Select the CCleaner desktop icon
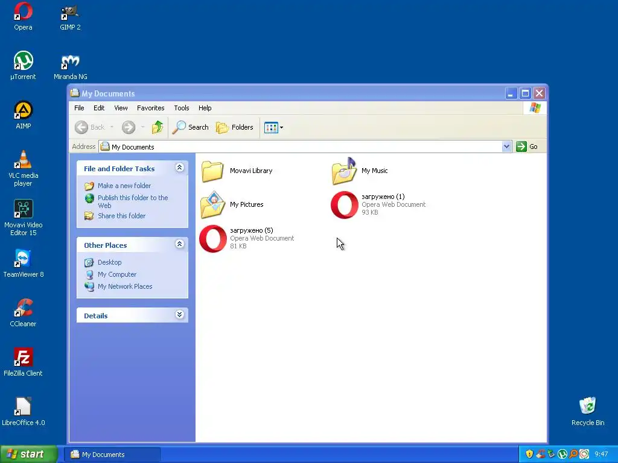The height and width of the screenshot is (463, 618). pos(23,313)
